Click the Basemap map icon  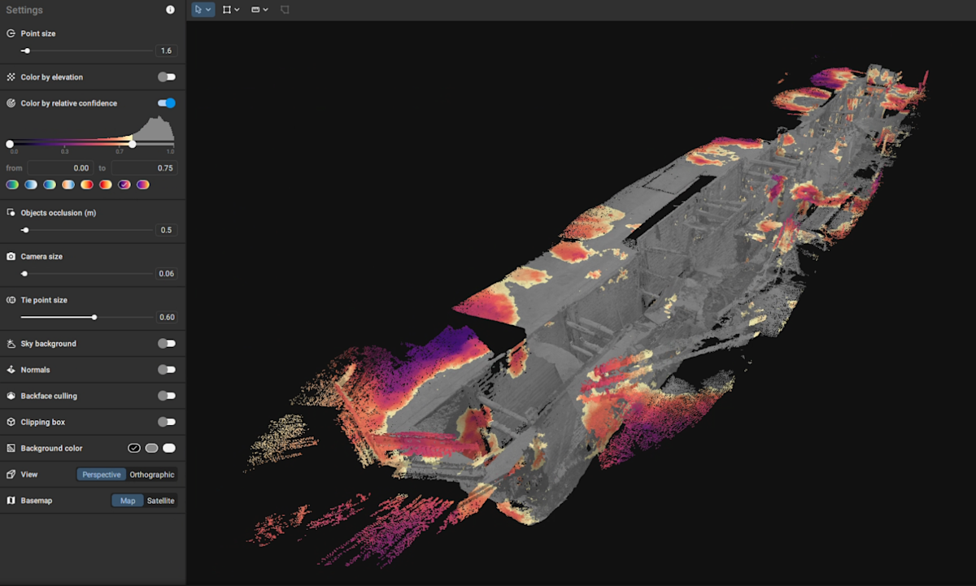pyautogui.click(x=11, y=501)
